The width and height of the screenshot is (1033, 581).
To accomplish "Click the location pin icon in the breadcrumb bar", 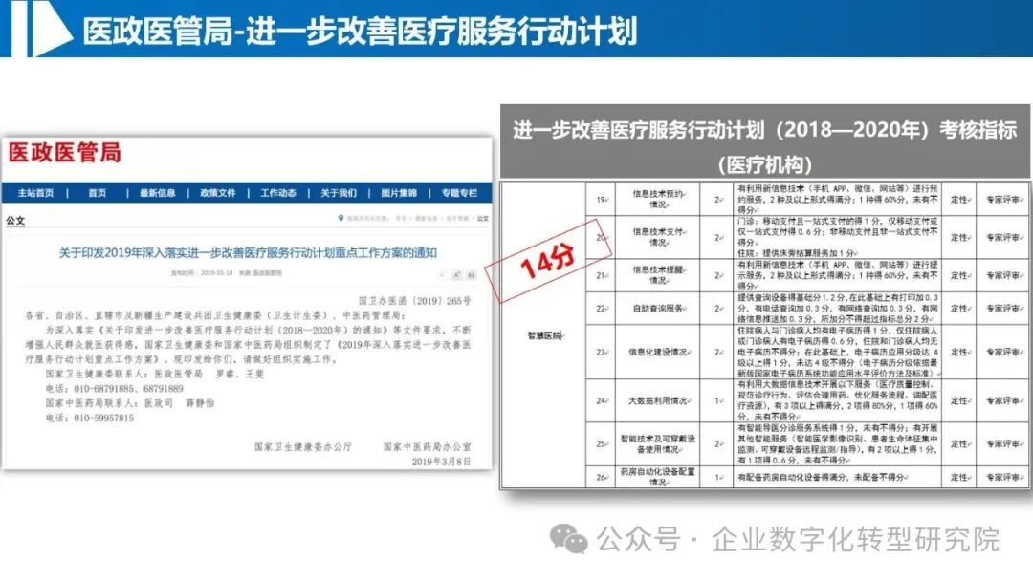I will click(341, 218).
